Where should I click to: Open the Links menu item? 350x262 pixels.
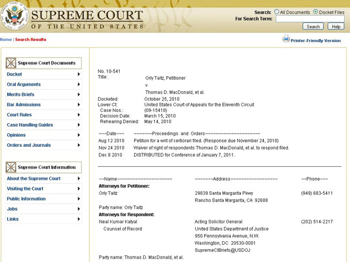pyautogui.click(x=13, y=219)
